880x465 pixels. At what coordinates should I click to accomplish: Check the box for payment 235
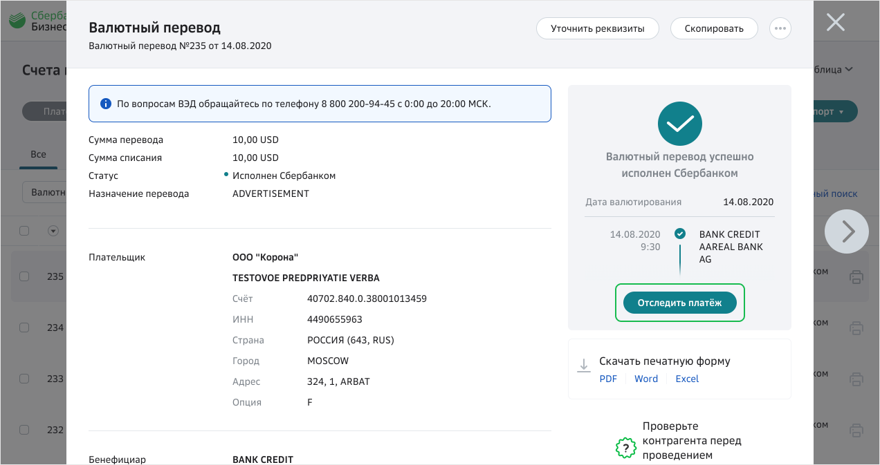(x=24, y=276)
